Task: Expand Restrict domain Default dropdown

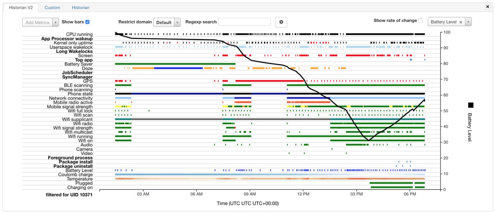Action: 167,22
